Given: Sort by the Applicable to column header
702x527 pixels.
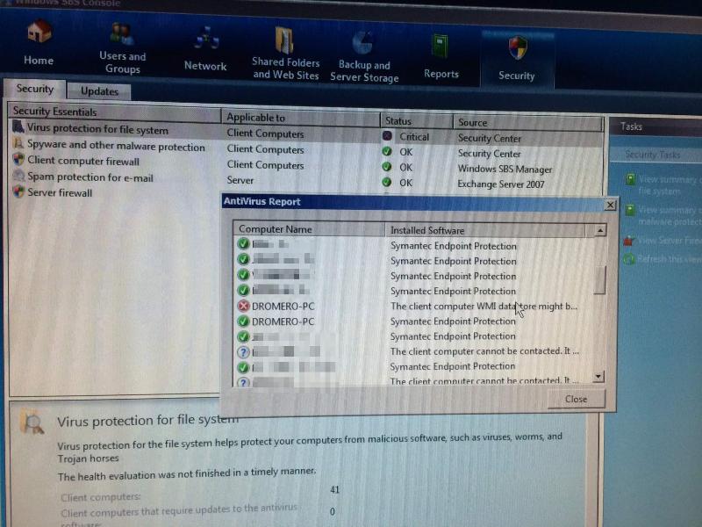Looking at the screenshot, I should [301, 118].
